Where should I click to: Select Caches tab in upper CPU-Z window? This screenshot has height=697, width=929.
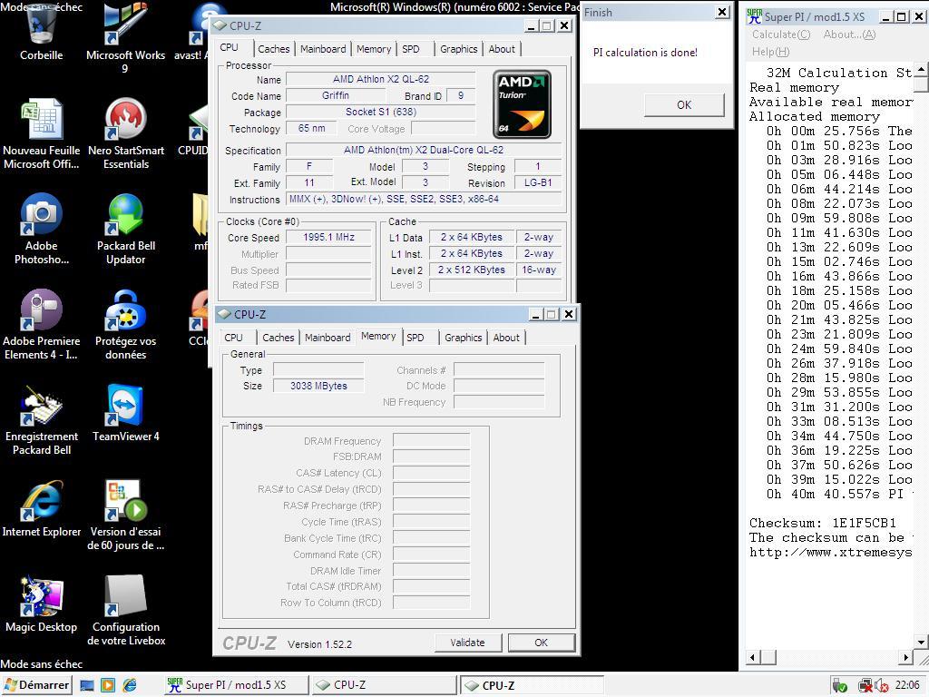pyautogui.click(x=274, y=49)
